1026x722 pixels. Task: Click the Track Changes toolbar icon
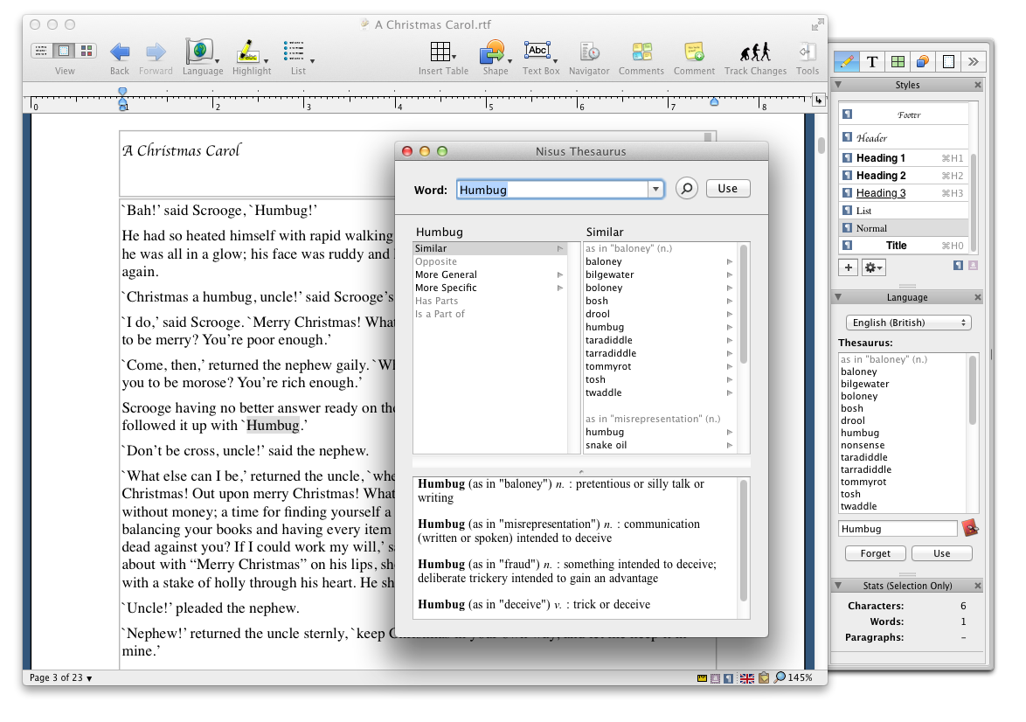pos(755,51)
